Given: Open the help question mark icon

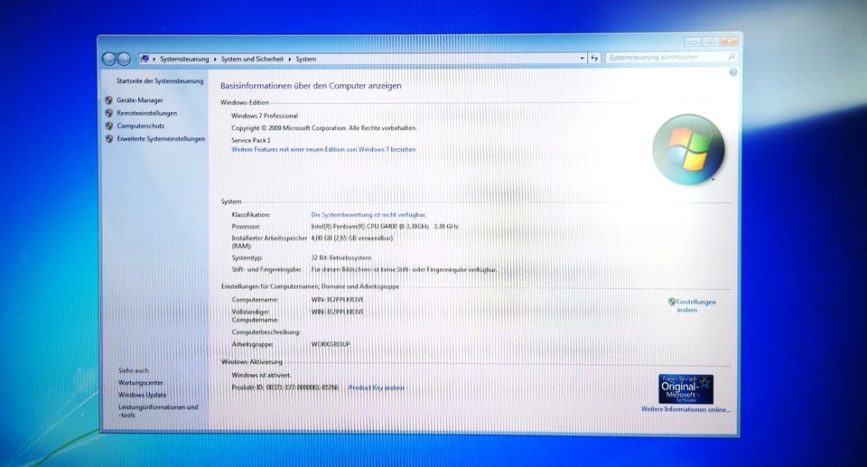Looking at the screenshot, I should point(733,72).
